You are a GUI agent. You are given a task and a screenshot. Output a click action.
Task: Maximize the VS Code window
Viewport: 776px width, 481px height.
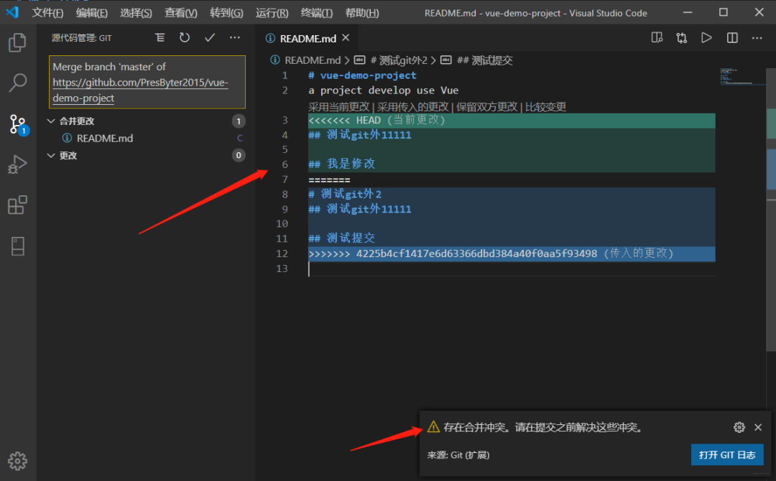[x=723, y=12]
